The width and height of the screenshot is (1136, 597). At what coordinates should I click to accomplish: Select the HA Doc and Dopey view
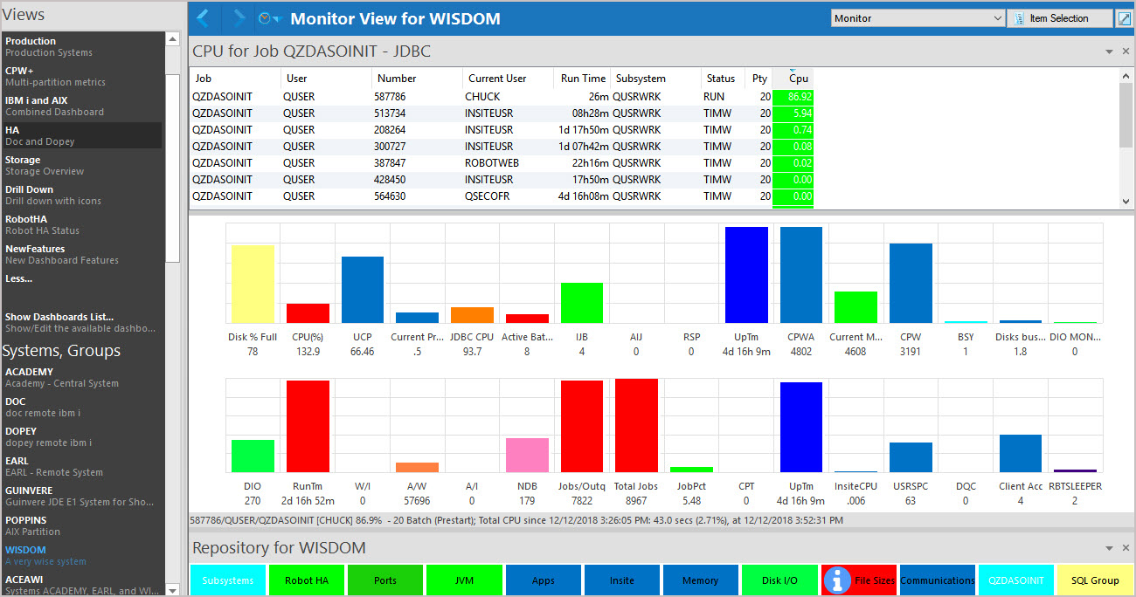coord(82,135)
